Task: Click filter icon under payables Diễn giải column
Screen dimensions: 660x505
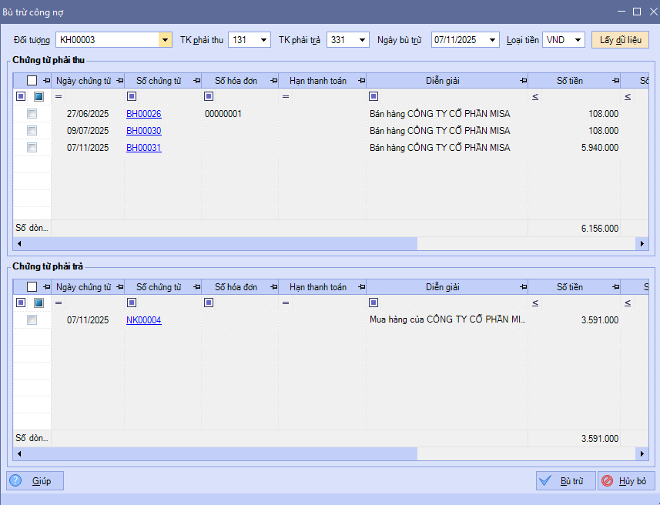Action: 374,303
